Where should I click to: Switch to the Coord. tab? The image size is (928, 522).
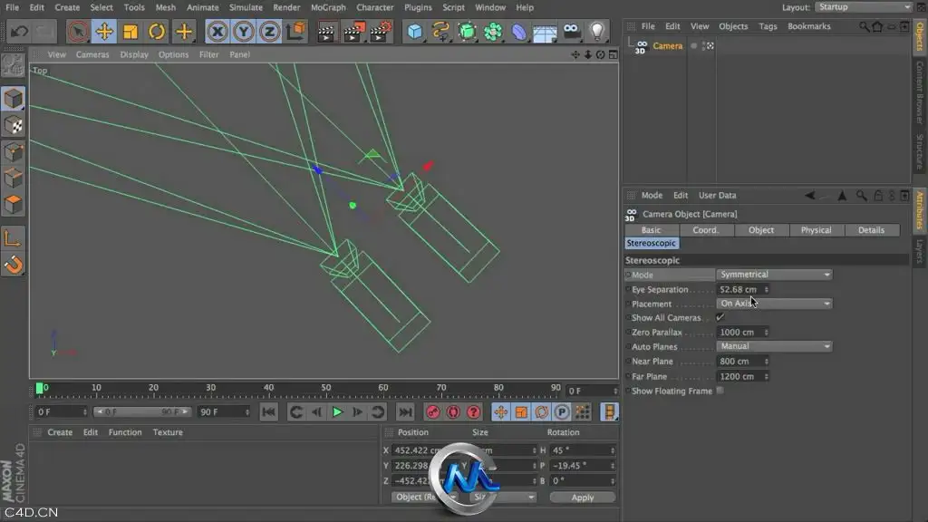click(x=705, y=230)
